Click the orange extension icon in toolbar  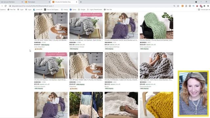tap(182, 6)
